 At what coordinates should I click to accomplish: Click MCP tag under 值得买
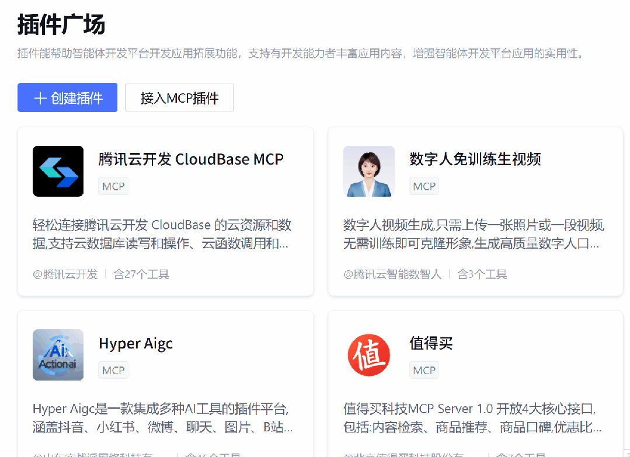[424, 370]
